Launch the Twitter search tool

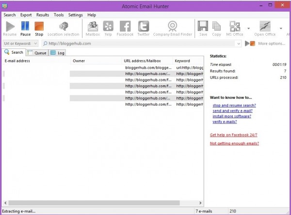(144, 29)
